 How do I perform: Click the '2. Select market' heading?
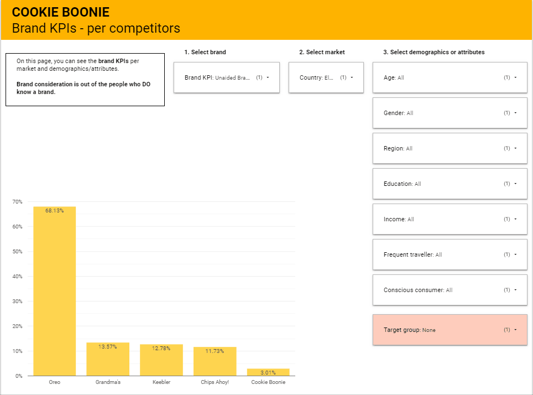point(322,52)
